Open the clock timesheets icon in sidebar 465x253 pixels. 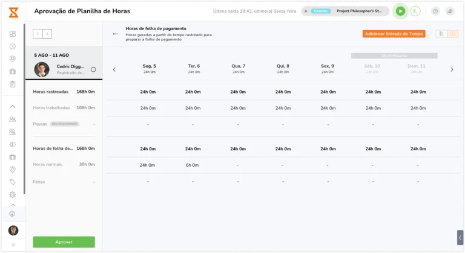(x=13, y=46)
